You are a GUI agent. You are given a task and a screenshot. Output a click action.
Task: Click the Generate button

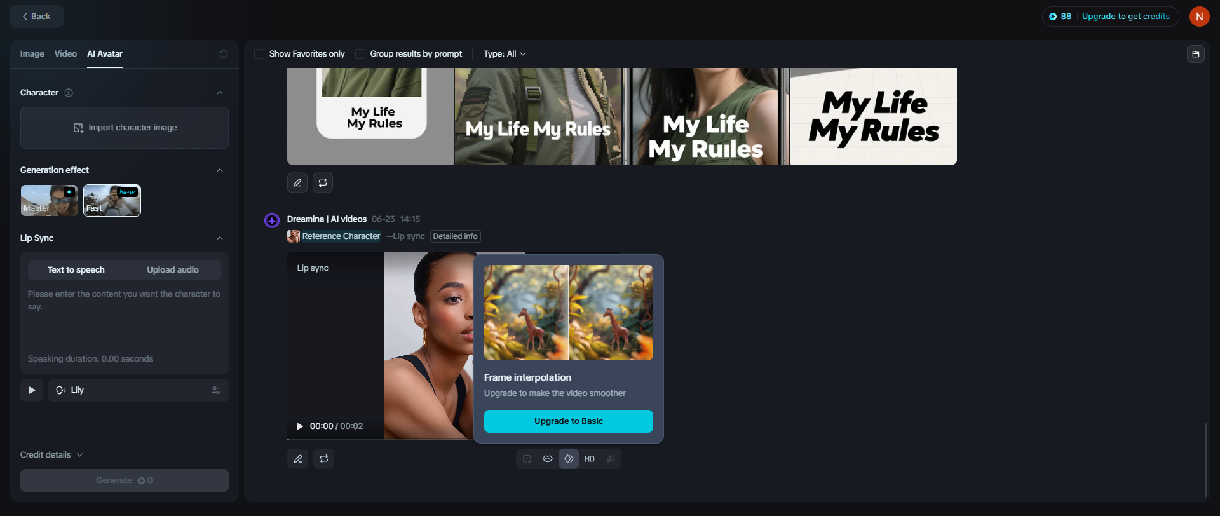tap(125, 480)
